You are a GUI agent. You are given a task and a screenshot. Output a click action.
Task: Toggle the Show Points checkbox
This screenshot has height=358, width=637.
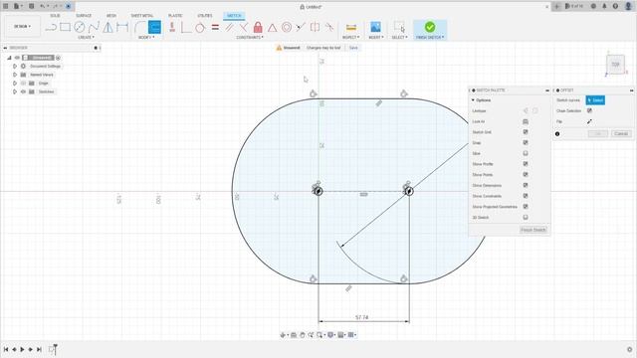click(526, 175)
